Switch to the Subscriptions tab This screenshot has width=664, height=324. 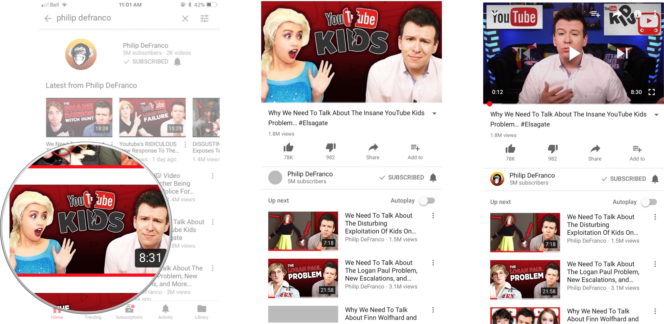[x=129, y=312]
